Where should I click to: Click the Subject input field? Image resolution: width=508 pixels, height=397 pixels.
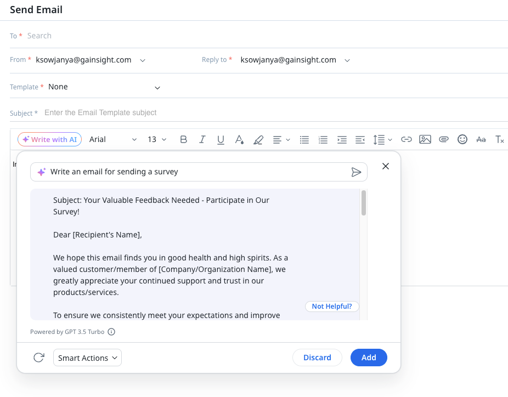coord(275,113)
